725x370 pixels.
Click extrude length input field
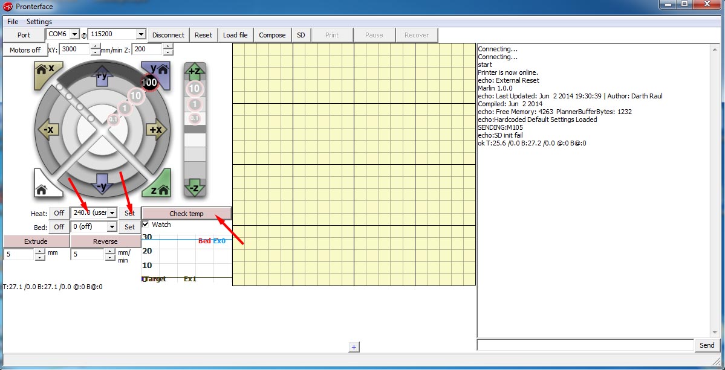(x=19, y=254)
